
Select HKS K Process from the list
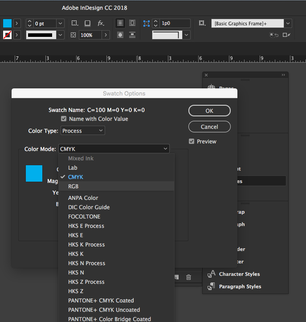[117, 244]
